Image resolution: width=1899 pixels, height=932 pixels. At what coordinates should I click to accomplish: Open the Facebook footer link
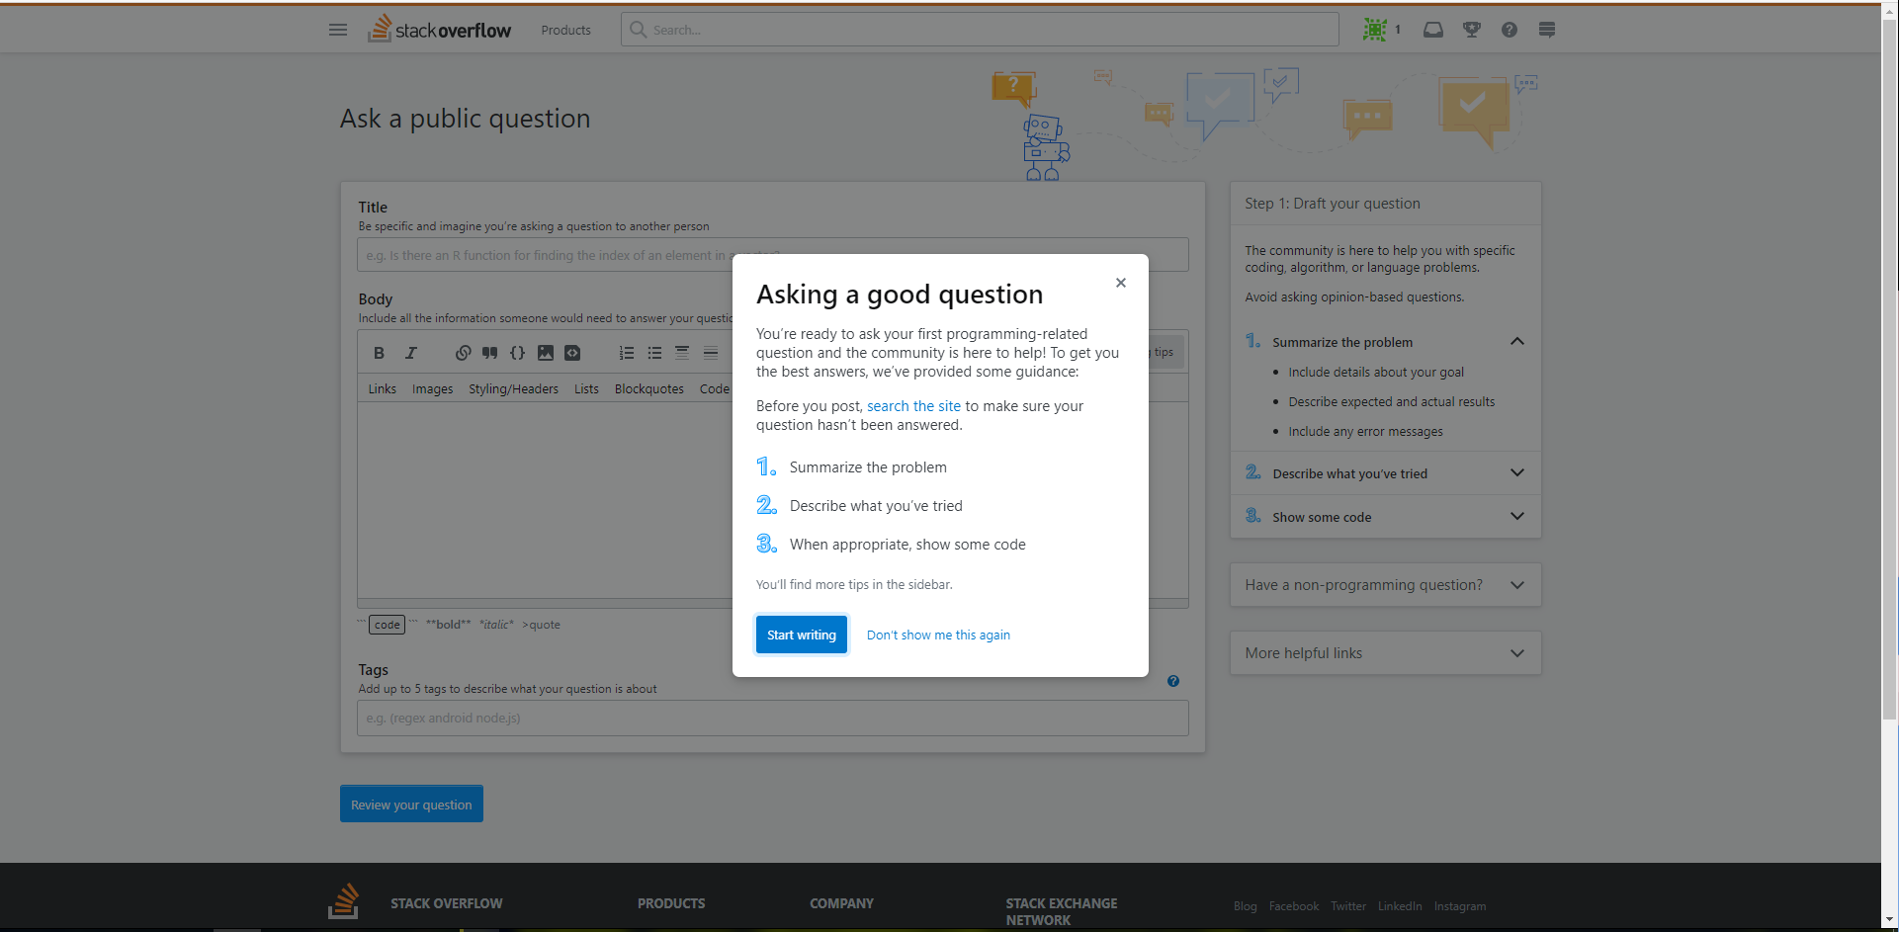(1293, 906)
